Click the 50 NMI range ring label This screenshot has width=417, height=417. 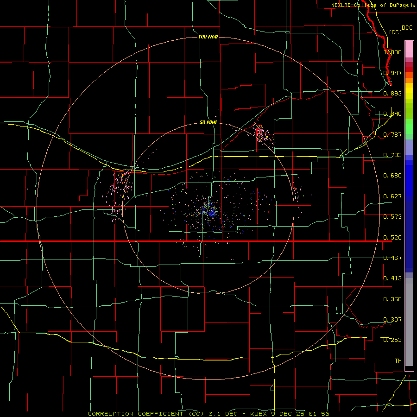tap(208, 122)
